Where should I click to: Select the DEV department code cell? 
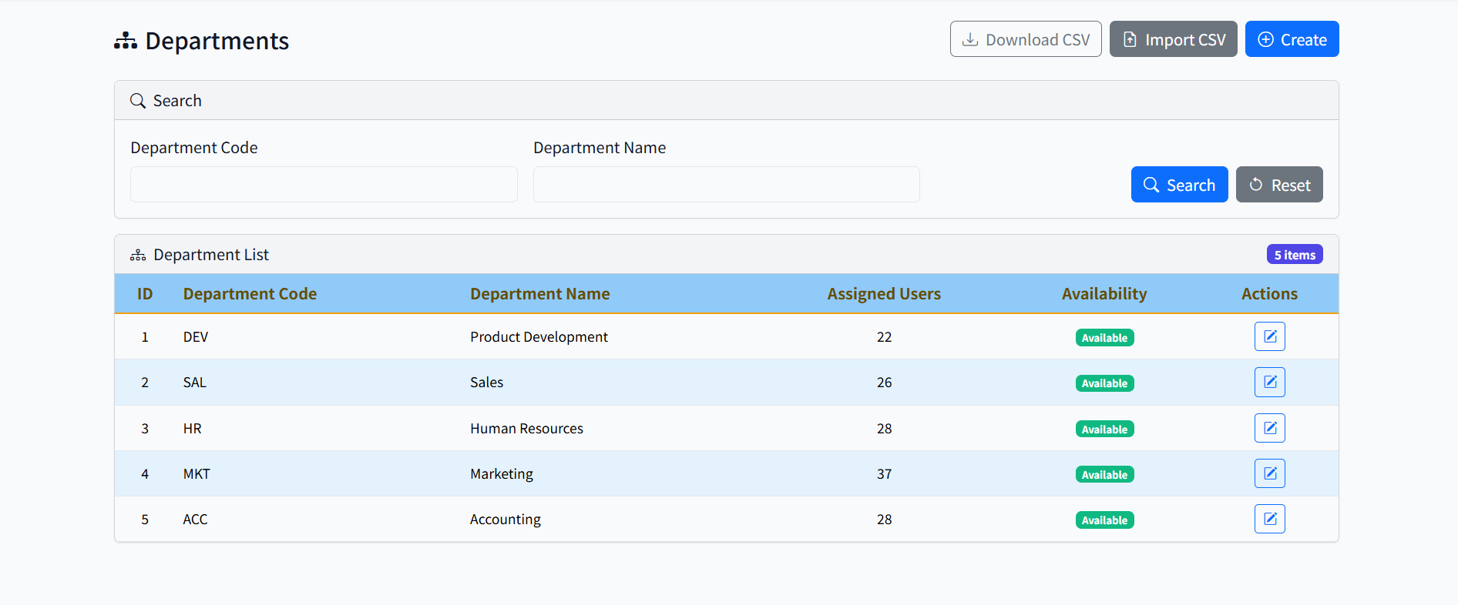196,337
